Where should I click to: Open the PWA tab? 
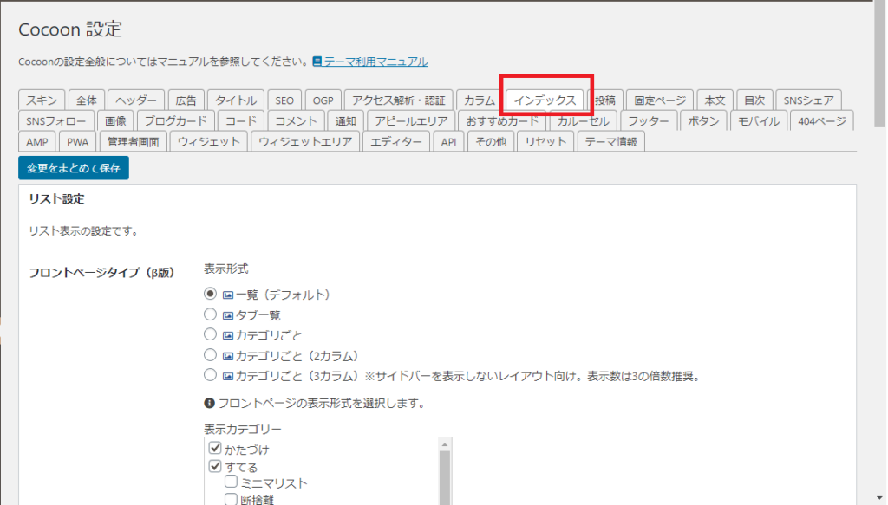coord(77,142)
